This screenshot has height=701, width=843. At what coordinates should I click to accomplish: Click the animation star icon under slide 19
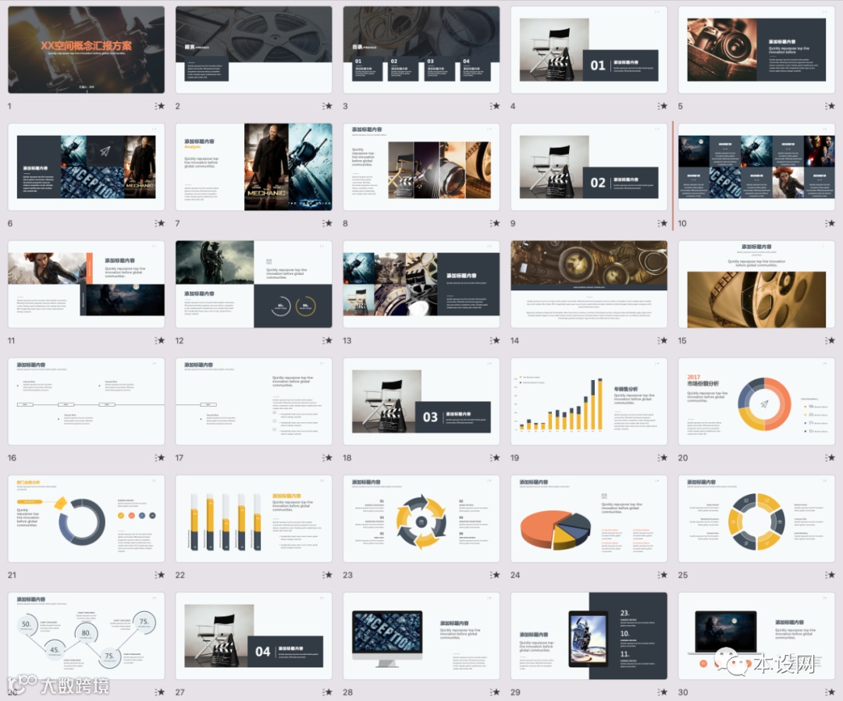(x=663, y=457)
